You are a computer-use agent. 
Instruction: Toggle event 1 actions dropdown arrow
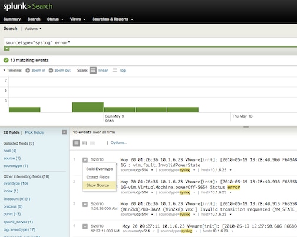[x=85, y=160]
